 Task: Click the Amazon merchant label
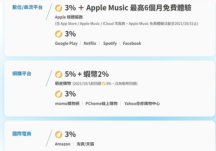[63, 144]
